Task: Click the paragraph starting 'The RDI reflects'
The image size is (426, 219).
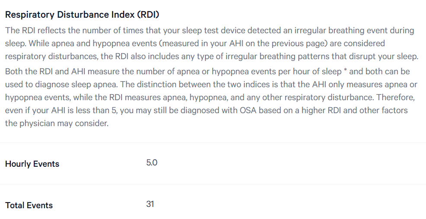Action: (212, 44)
